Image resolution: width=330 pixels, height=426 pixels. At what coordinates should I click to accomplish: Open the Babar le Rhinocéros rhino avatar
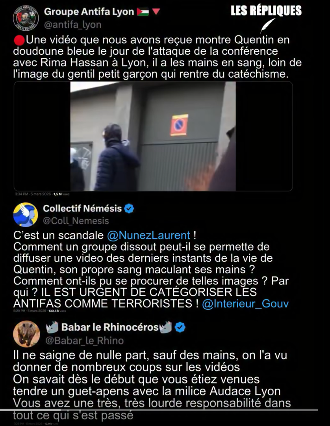26,334
